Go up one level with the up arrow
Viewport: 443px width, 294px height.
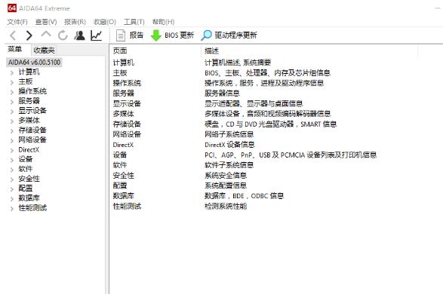tap(46, 35)
